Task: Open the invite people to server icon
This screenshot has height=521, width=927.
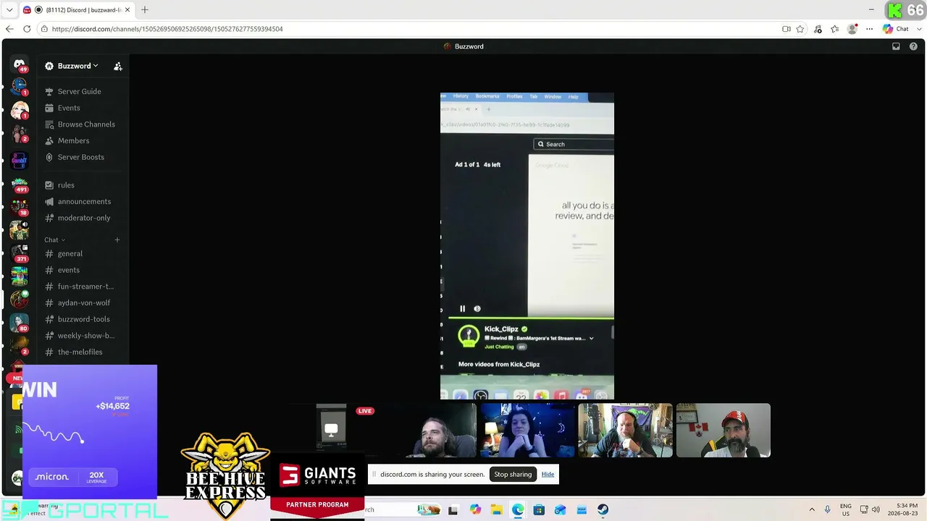Action: point(118,66)
